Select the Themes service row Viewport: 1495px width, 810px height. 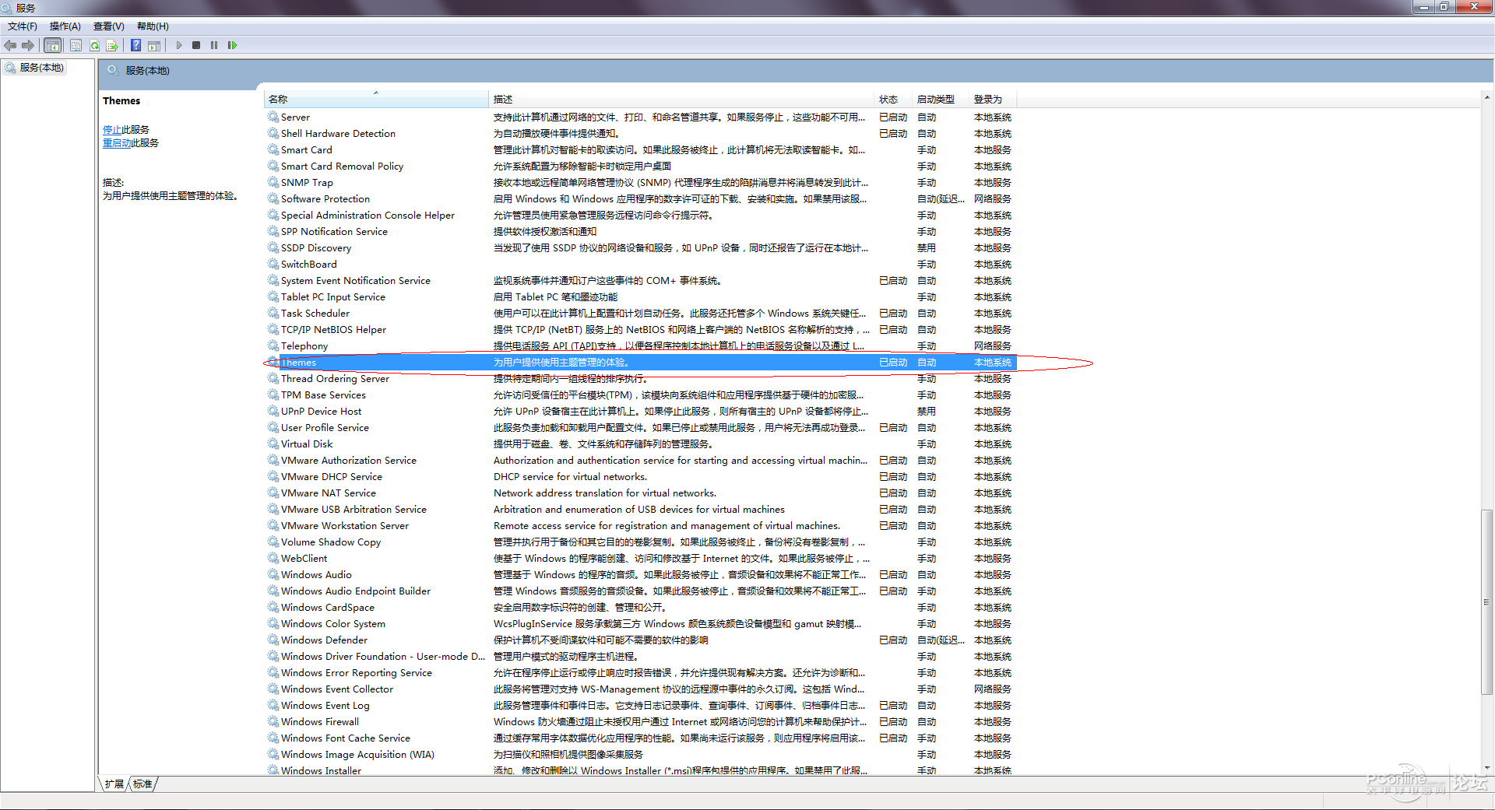point(641,362)
